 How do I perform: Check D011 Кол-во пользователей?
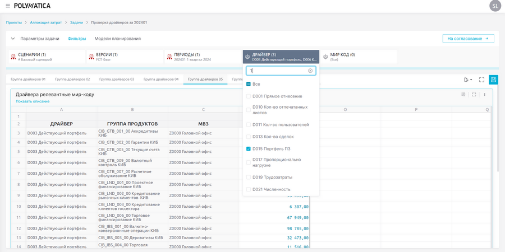[x=249, y=124]
